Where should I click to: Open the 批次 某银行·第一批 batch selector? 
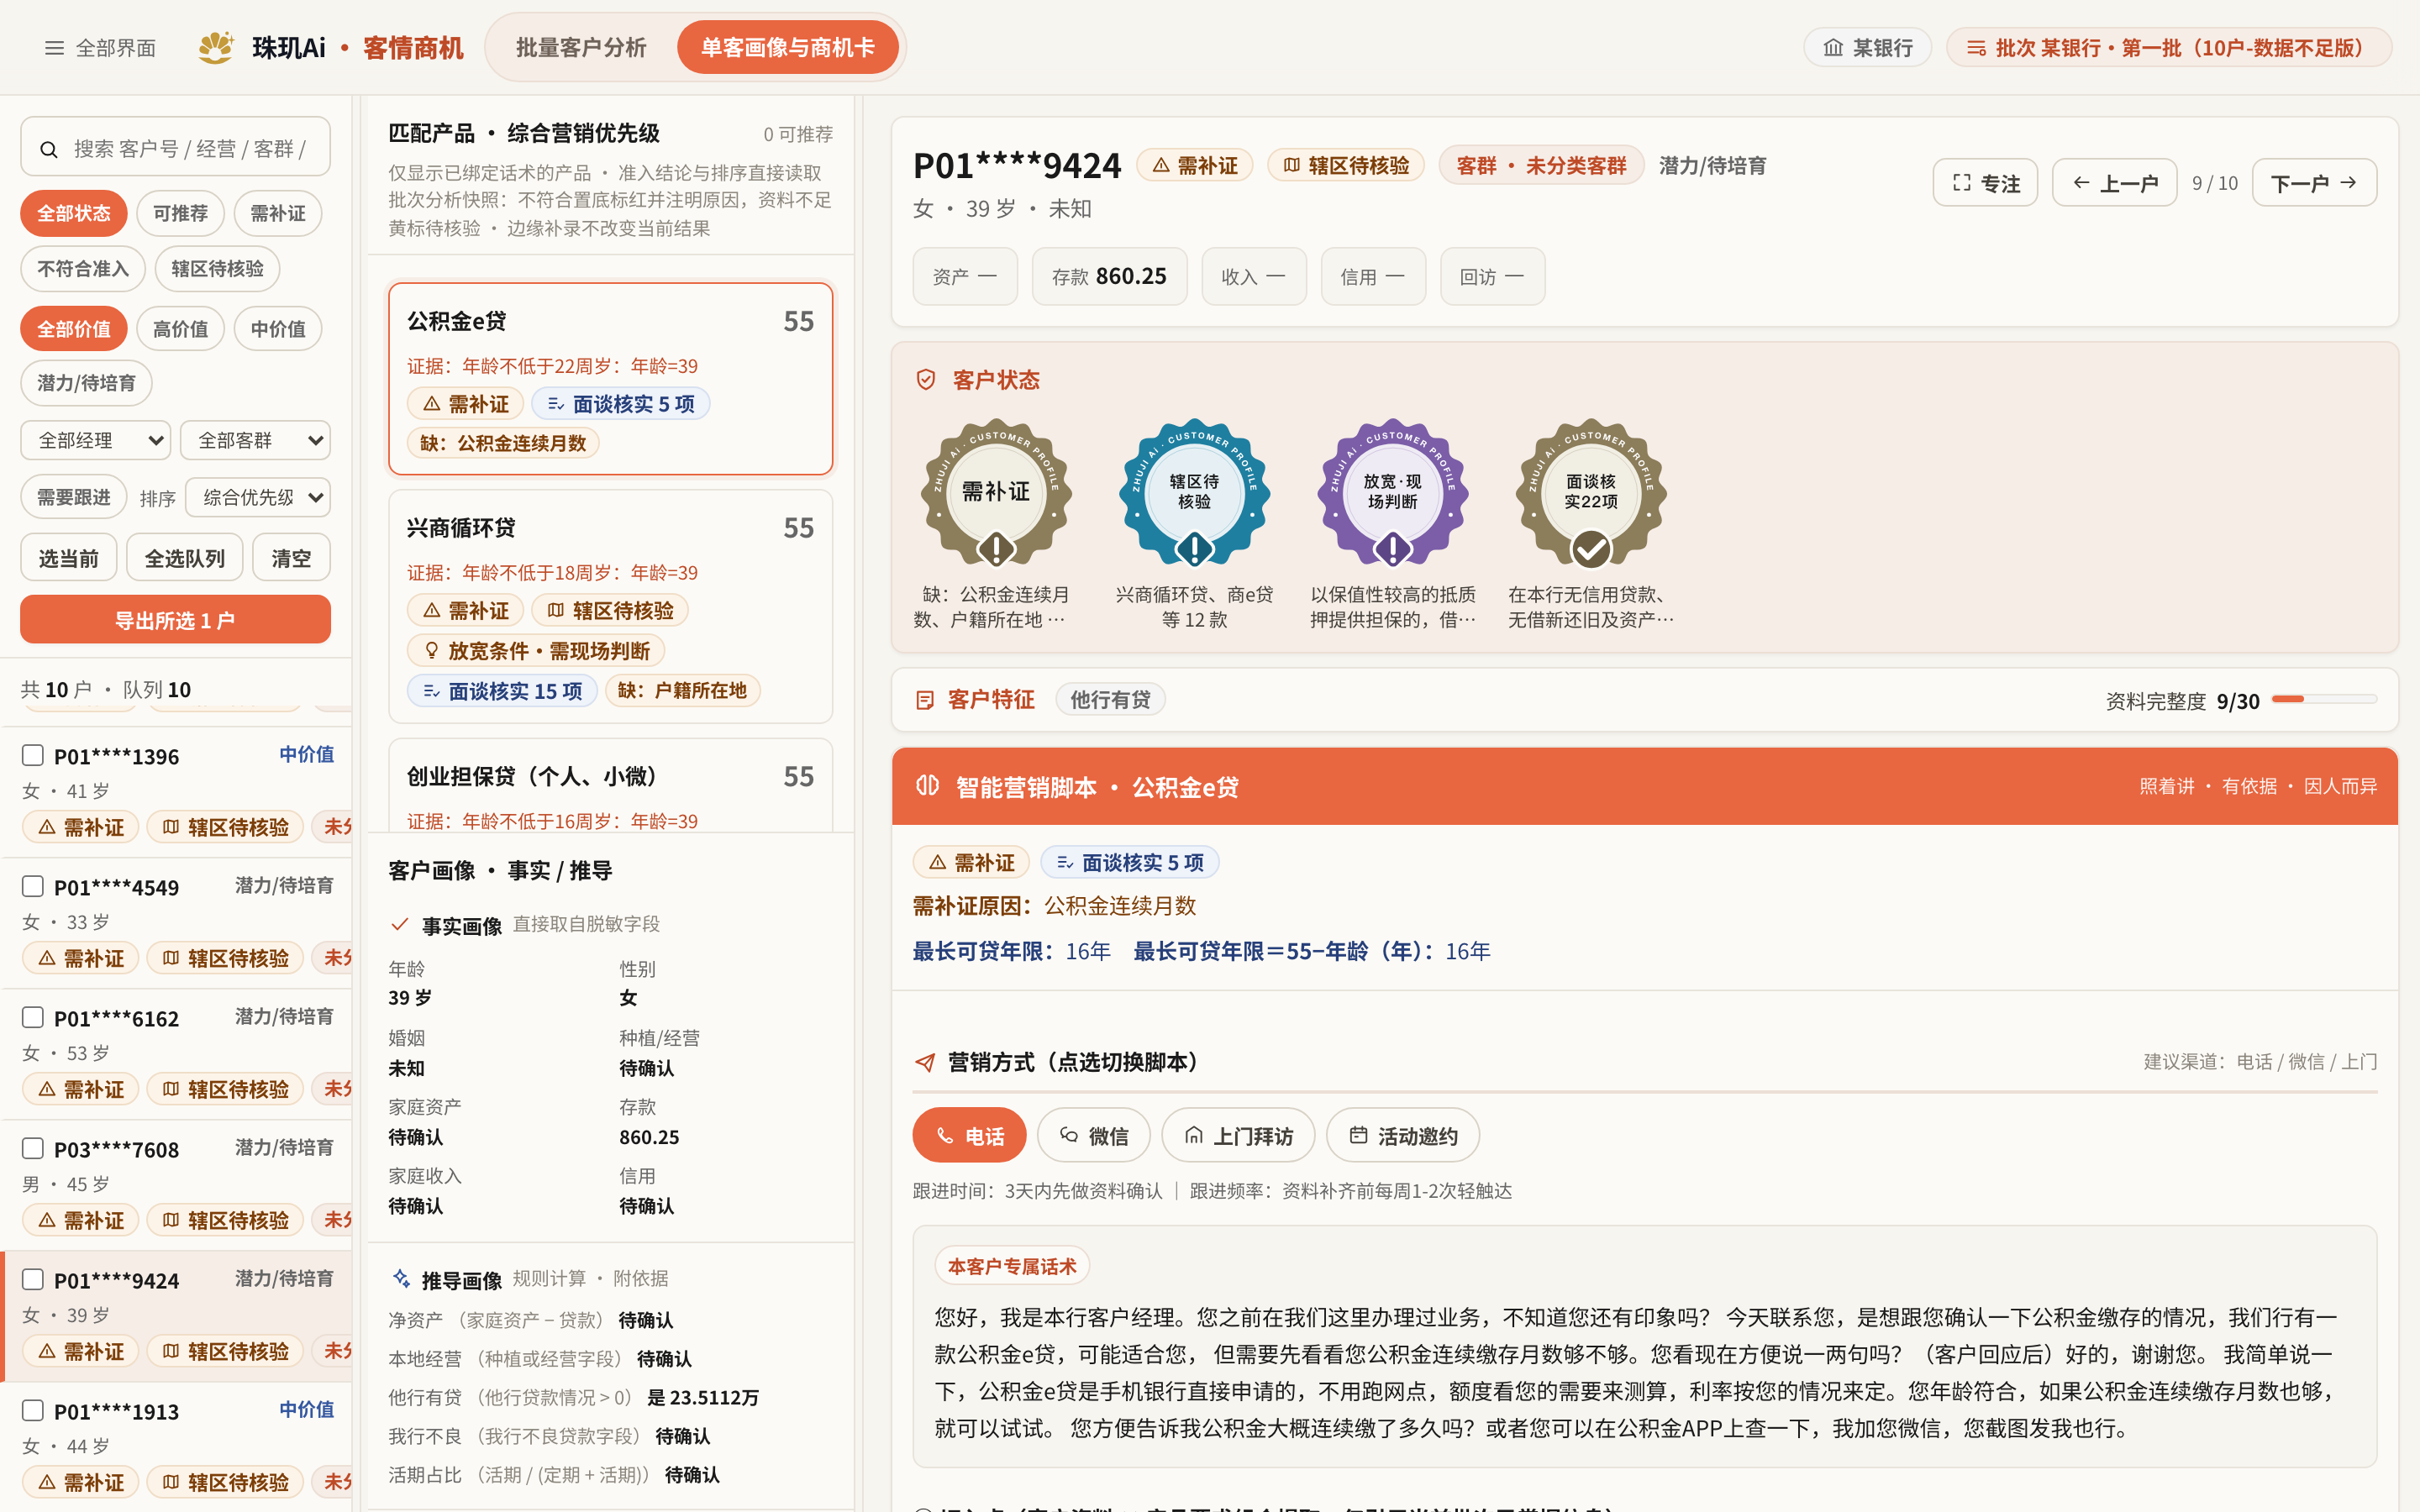tap(2169, 47)
